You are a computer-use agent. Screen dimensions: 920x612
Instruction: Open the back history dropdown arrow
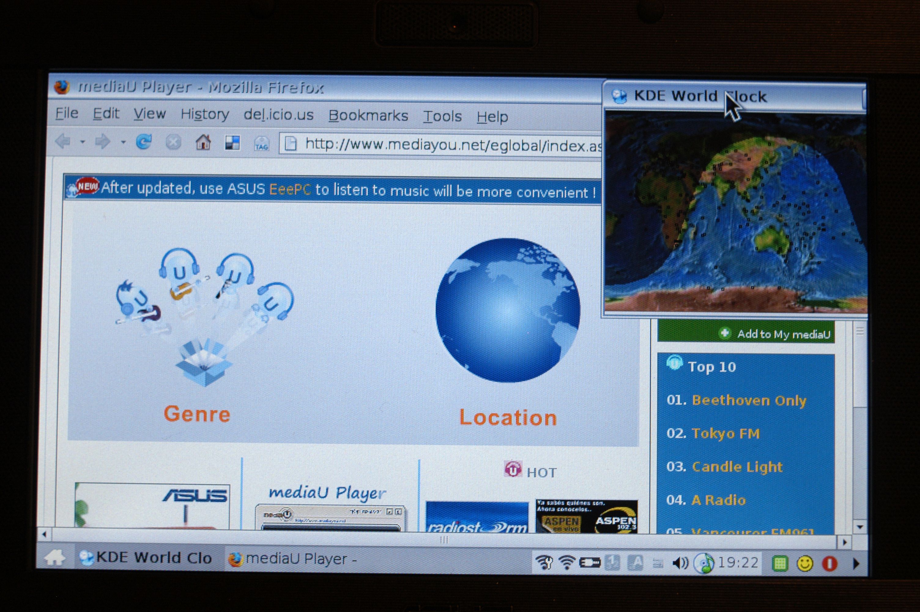pos(83,142)
